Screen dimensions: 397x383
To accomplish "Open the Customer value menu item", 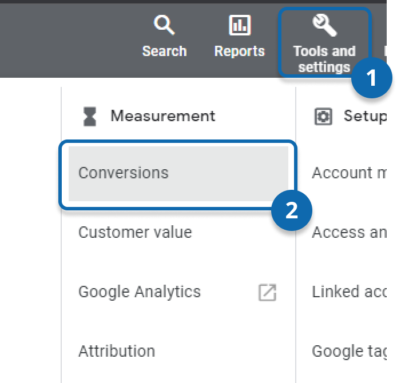I will pos(135,232).
